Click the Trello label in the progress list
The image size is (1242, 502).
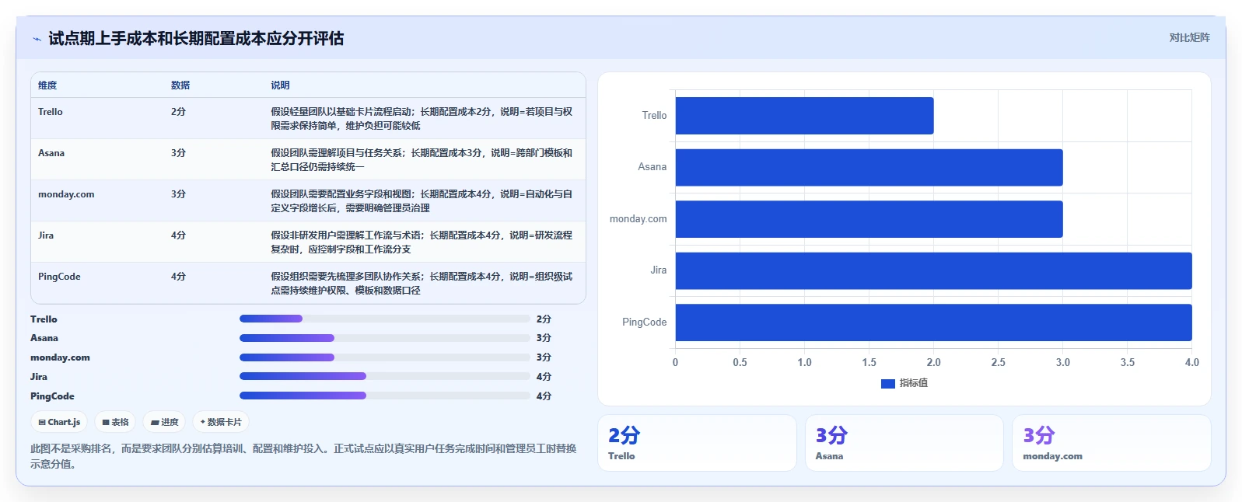coord(44,319)
